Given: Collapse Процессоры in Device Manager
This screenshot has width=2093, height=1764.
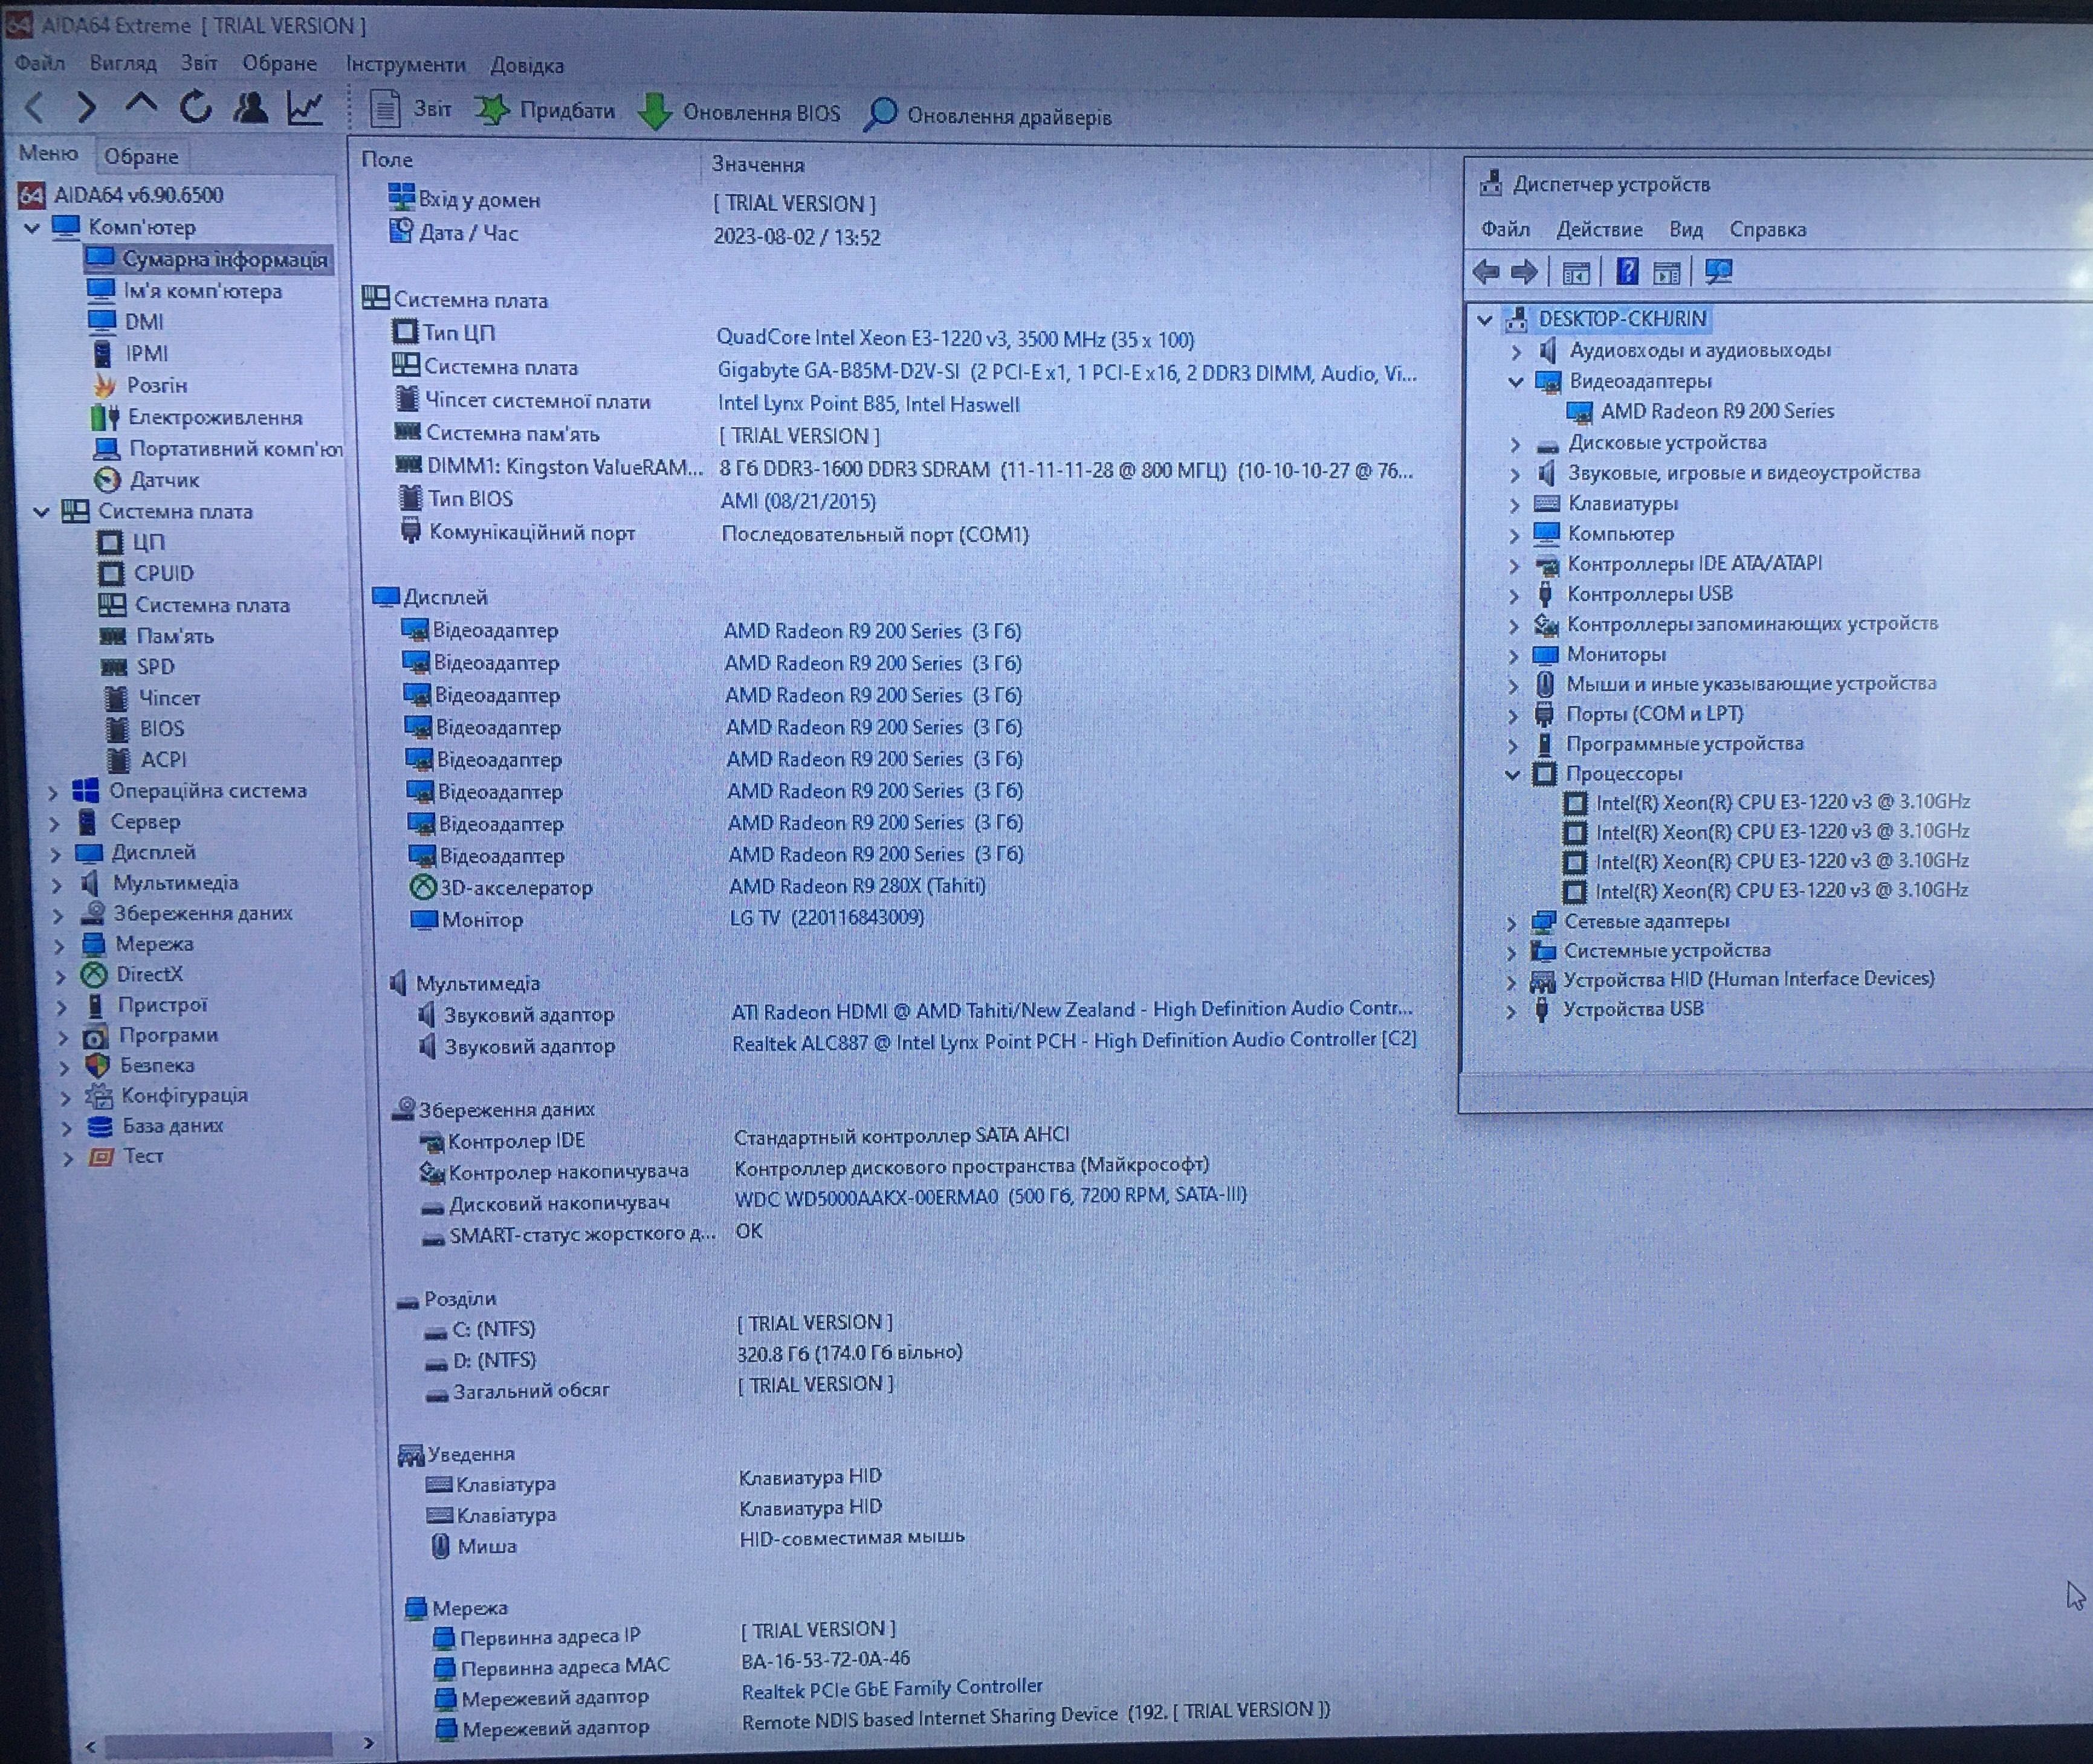Looking at the screenshot, I should (1513, 774).
